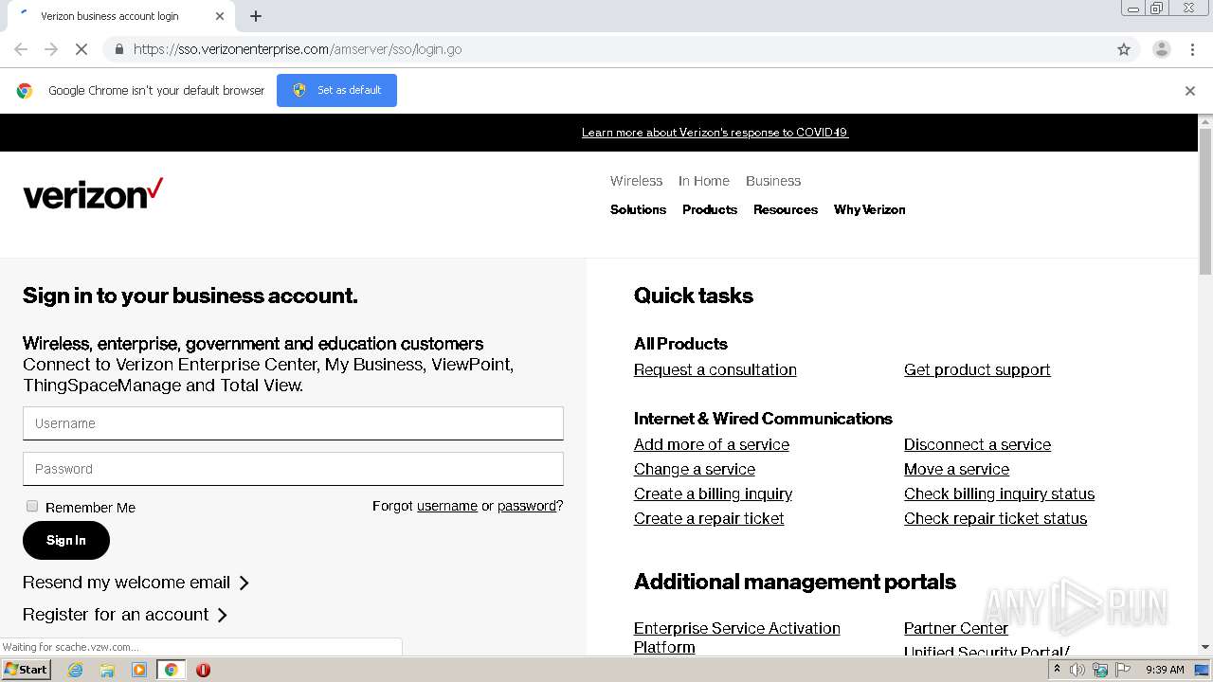This screenshot has height=682, width=1213.
Task: Click the Sign In button
Action: (66, 541)
